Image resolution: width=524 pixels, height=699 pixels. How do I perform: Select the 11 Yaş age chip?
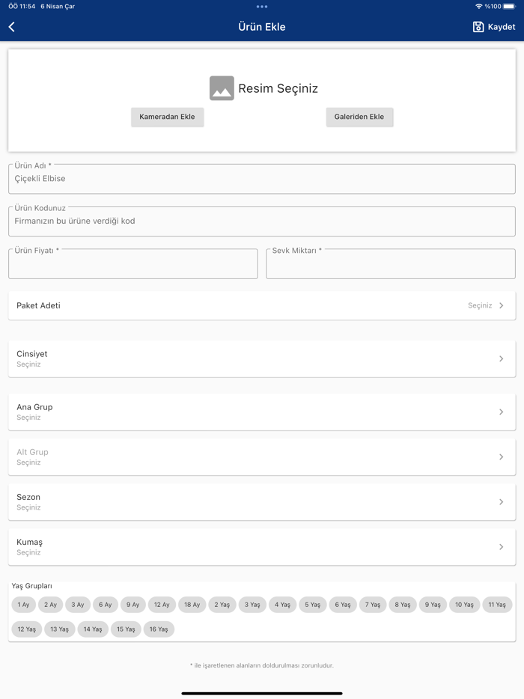click(x=497, y=605)
